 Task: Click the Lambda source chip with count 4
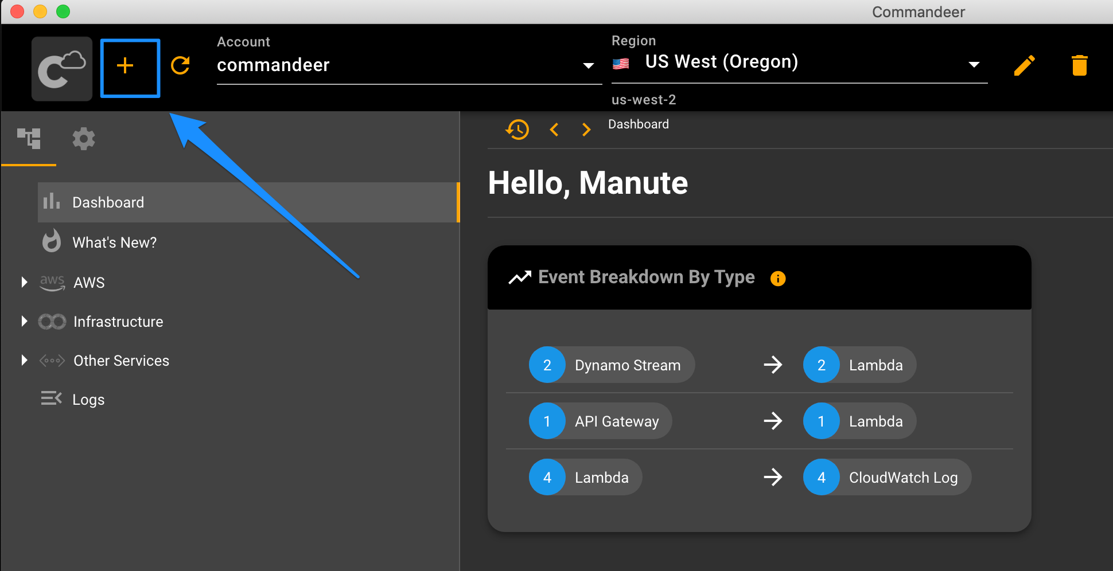pyautogui.click(x=585, y=477)
